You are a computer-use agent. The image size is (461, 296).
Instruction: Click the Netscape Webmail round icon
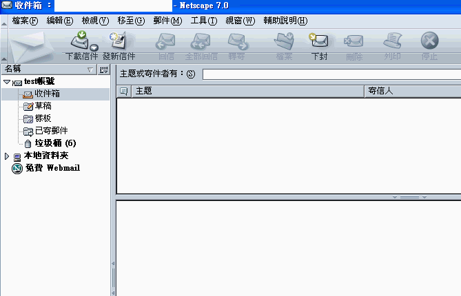pos(17,169)
